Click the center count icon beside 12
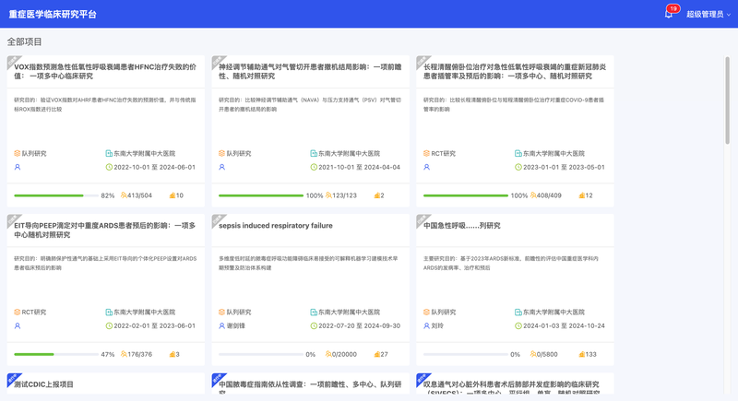The height and width of the screenshot is (401, 738). pos(582,195)
